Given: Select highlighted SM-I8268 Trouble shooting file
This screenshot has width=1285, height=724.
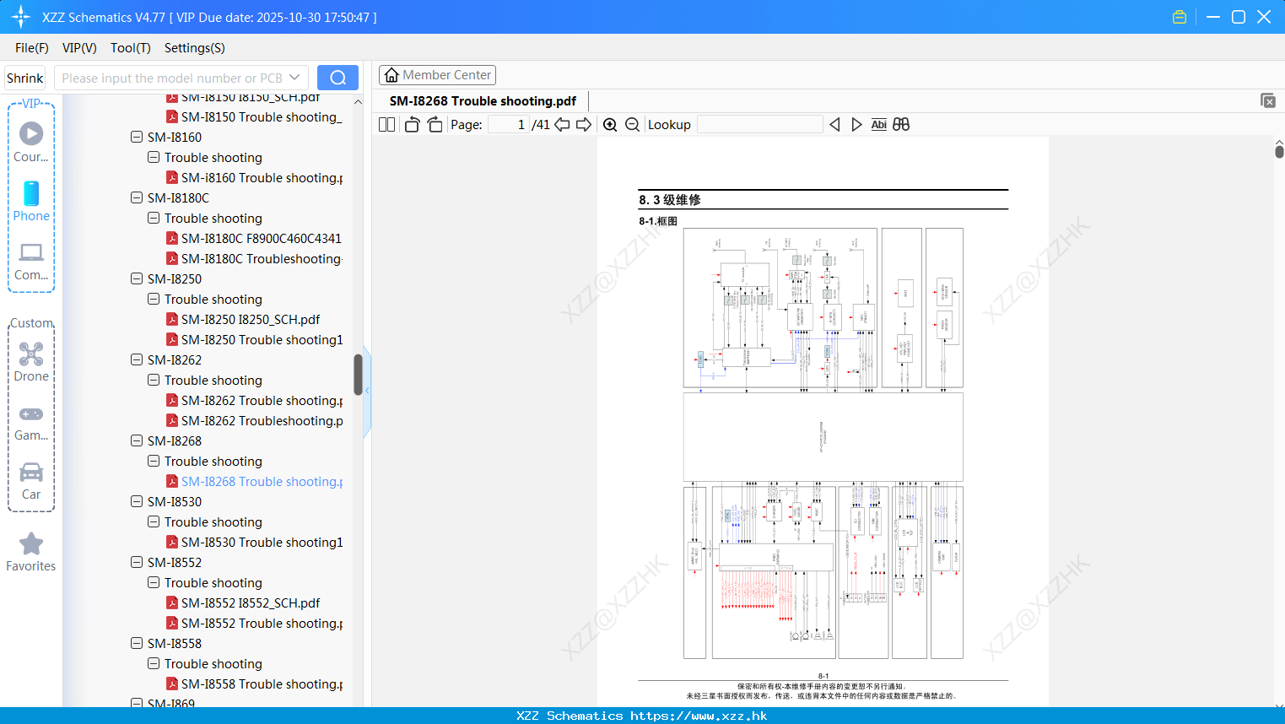Looking at the screenshot, I should (254, 481).
